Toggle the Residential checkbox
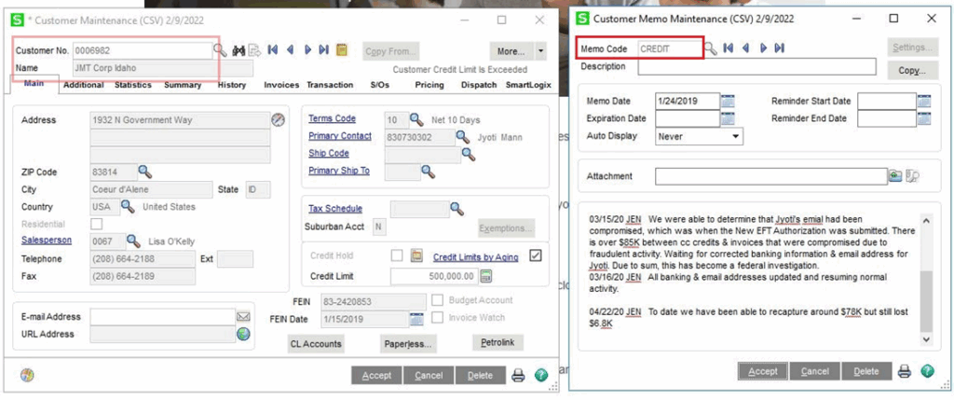Image resolution: width=954 pixels, height=400 pixels. pyautogui.click(x=97, y=224)
